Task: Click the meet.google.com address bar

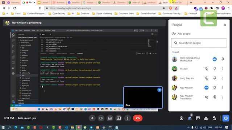Action: (104, 8)
